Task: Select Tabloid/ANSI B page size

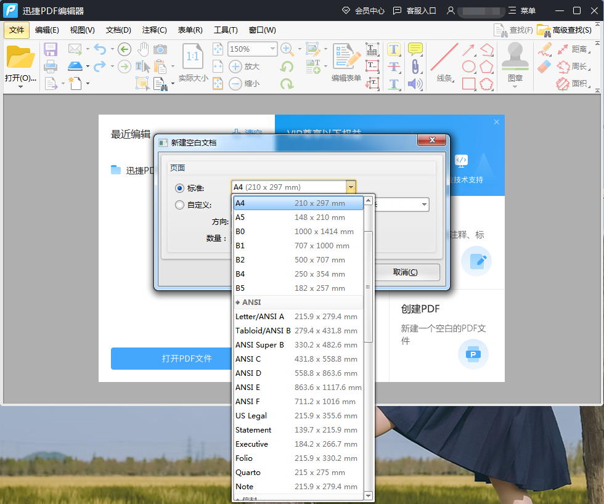Action: 298,331
